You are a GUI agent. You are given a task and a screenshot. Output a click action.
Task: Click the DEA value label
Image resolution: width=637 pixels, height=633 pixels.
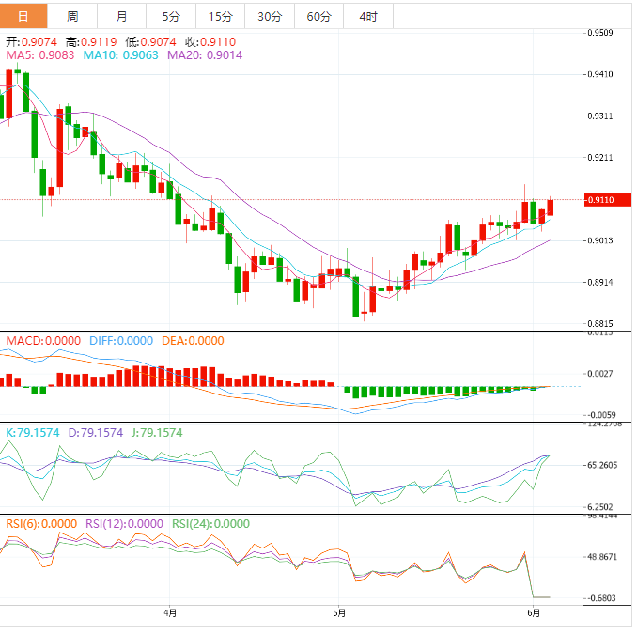click(x=192, y=340)
